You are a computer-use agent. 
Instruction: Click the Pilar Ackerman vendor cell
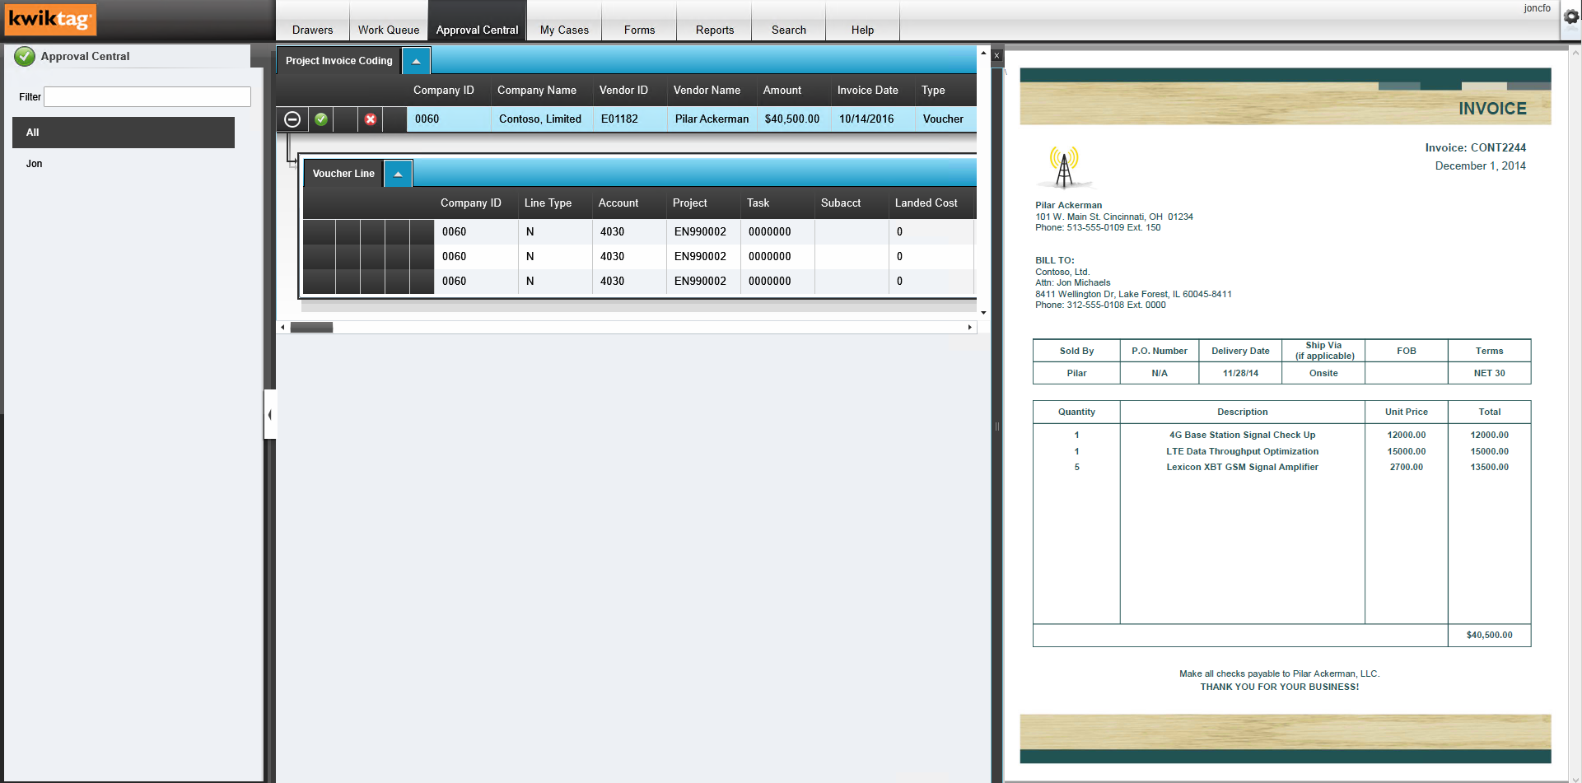pos(712,119)
